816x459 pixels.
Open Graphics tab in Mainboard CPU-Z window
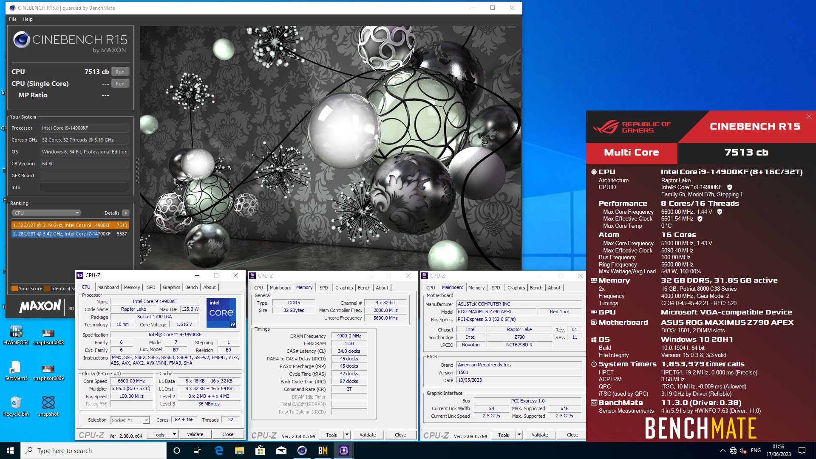tap(516, 288)
